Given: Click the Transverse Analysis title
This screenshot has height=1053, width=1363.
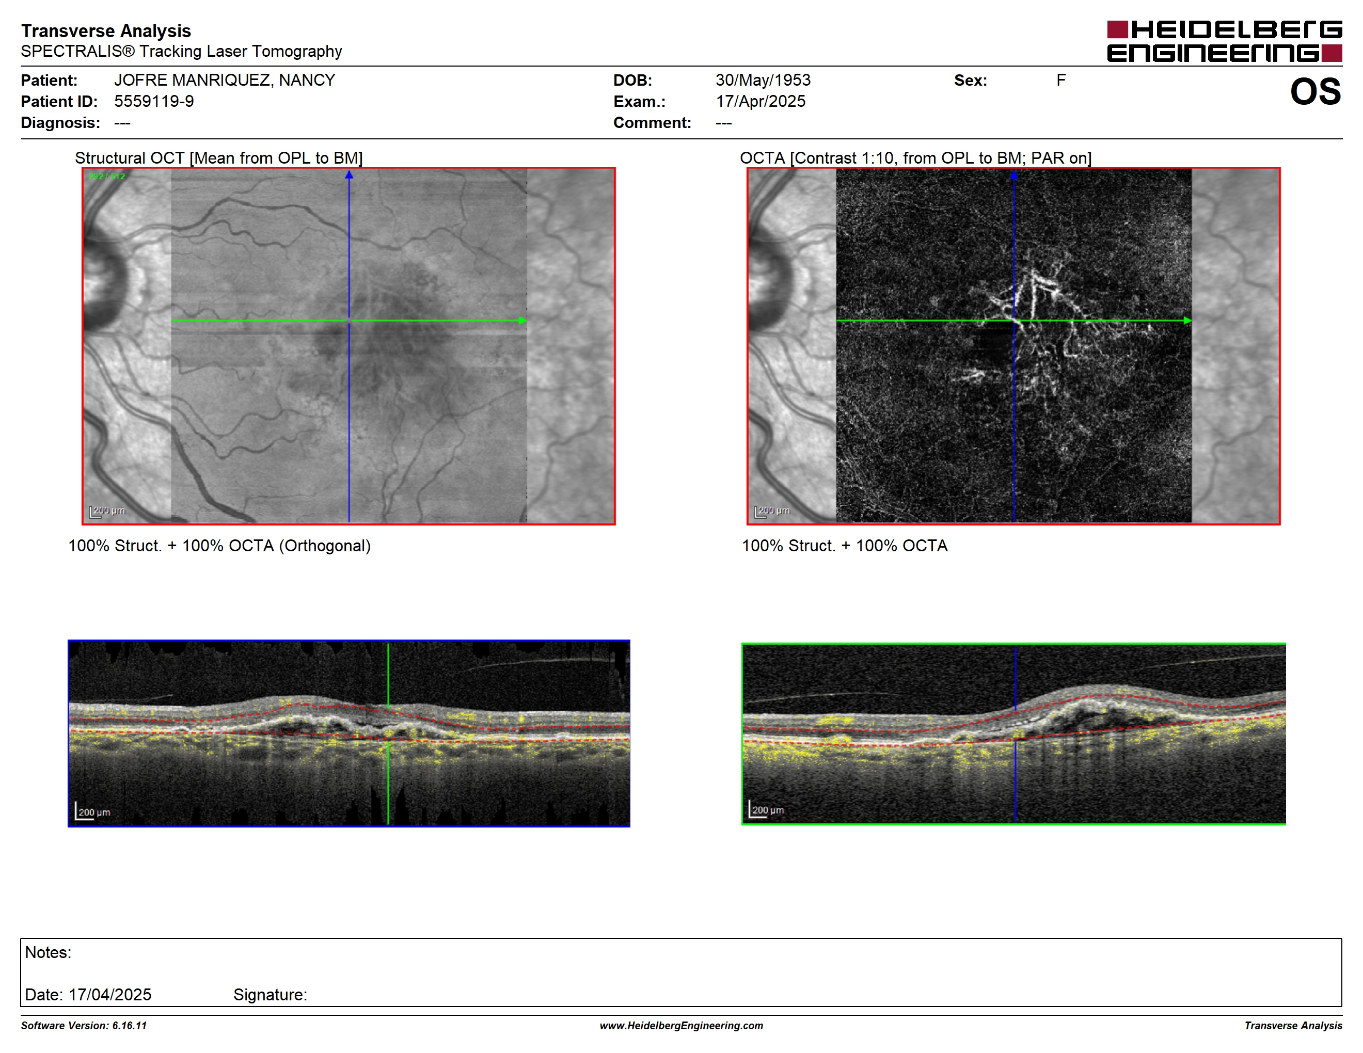Looking at the screenshot, I should click(x=106, y=30).
